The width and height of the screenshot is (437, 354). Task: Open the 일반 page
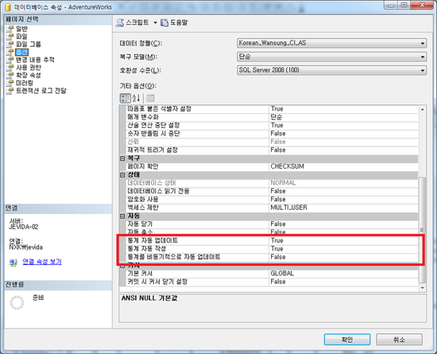pos(21,29)
